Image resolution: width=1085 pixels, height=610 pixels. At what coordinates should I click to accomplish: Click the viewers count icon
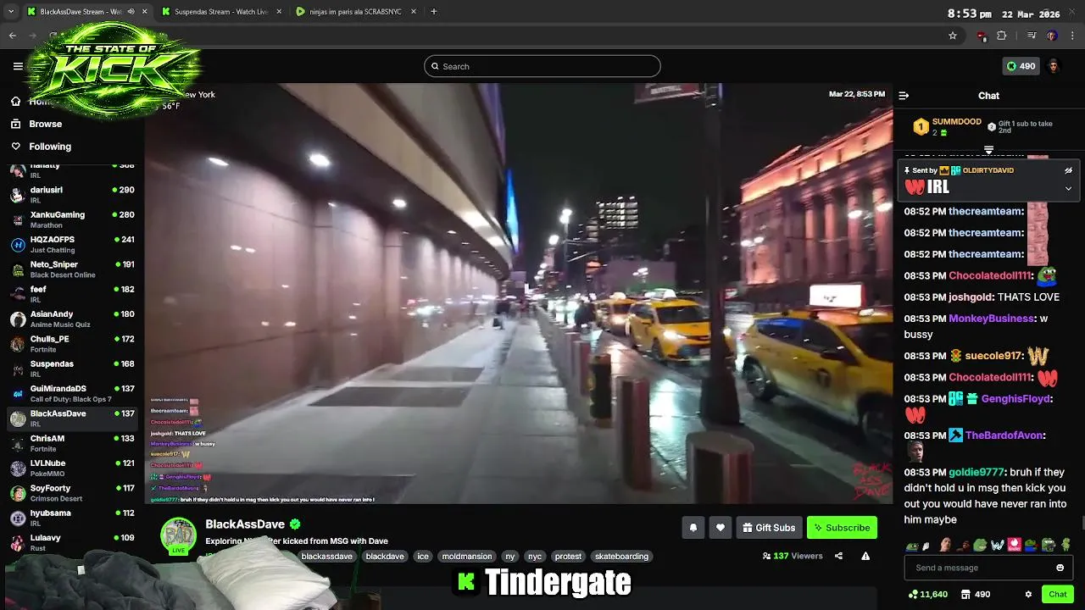pyautogui.click(x=766, y=556)
